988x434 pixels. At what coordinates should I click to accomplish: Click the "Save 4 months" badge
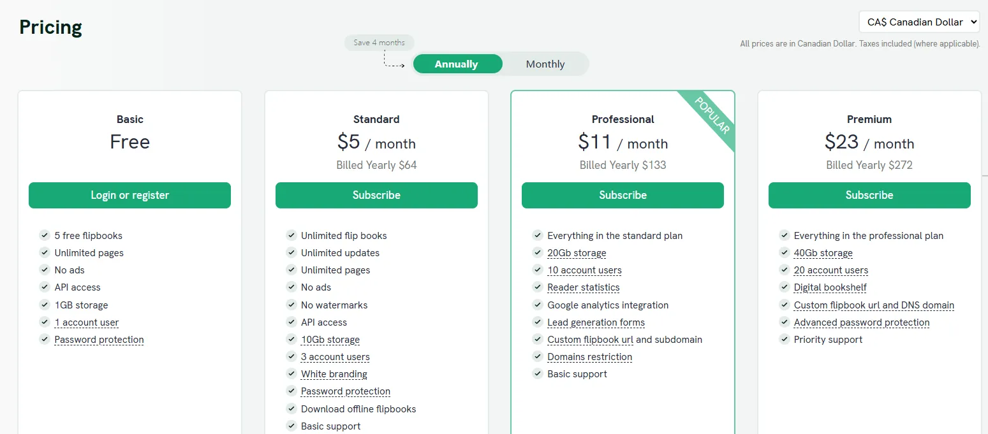pyautogui.click(x=380, y=43)
